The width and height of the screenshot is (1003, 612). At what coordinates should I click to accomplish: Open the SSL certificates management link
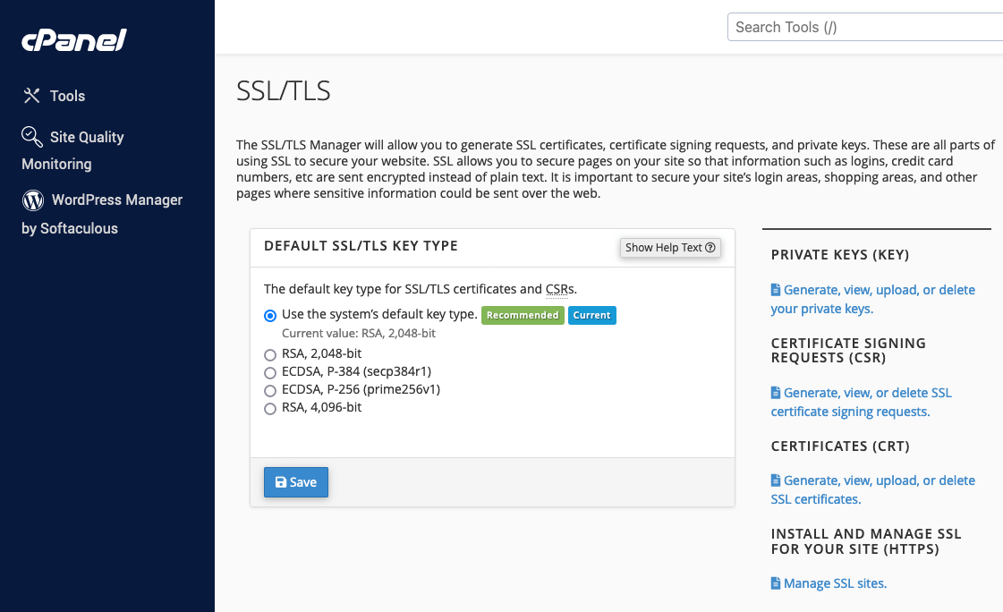872,489
